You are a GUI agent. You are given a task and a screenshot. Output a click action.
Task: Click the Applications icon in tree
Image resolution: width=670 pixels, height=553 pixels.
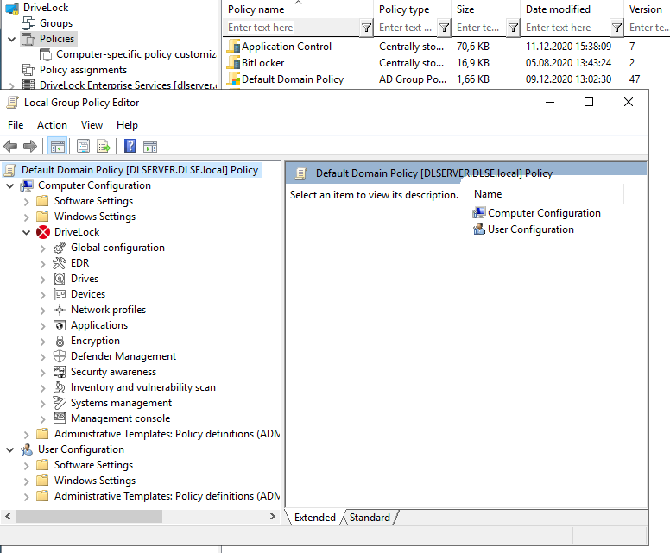[60, 325]
